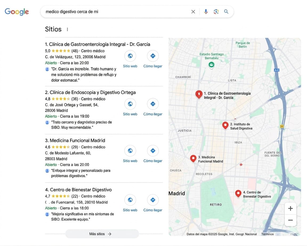
Task: Open listing 'Clínica de Endoscopia y Digestivo Ortega'
Action: click(90, 92)
